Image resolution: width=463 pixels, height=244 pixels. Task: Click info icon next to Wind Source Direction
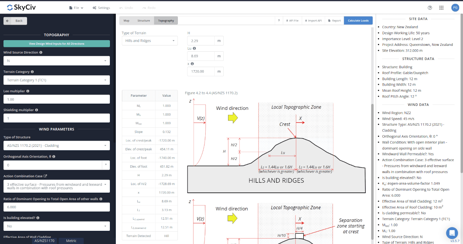41,52
